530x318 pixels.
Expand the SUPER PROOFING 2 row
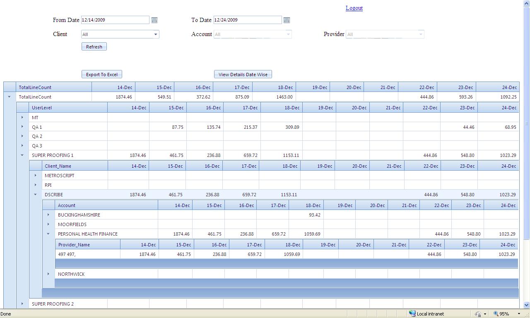click(x=22, y=304)
